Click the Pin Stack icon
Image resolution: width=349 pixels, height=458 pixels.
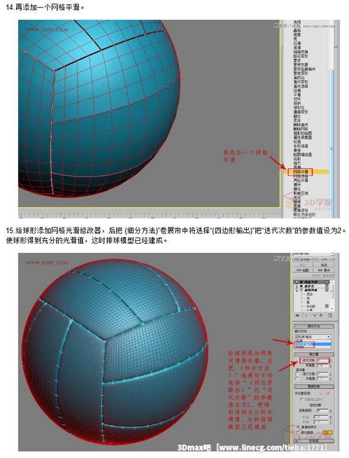point(297,316)
